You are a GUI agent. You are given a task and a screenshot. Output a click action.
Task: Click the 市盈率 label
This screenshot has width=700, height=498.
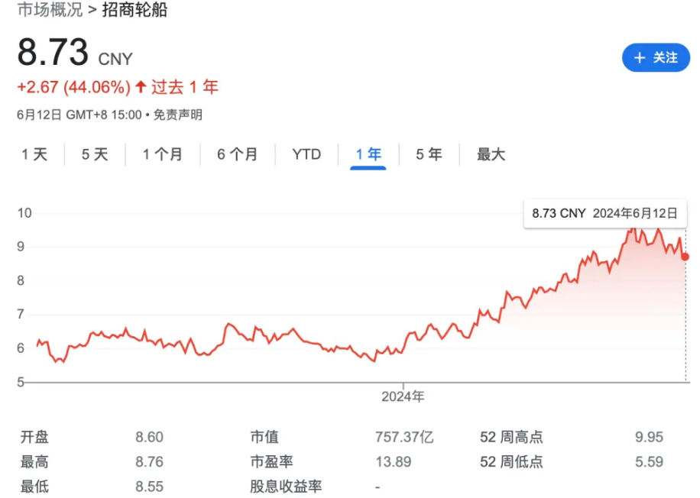pyautogui.click(x=271, y=462)
